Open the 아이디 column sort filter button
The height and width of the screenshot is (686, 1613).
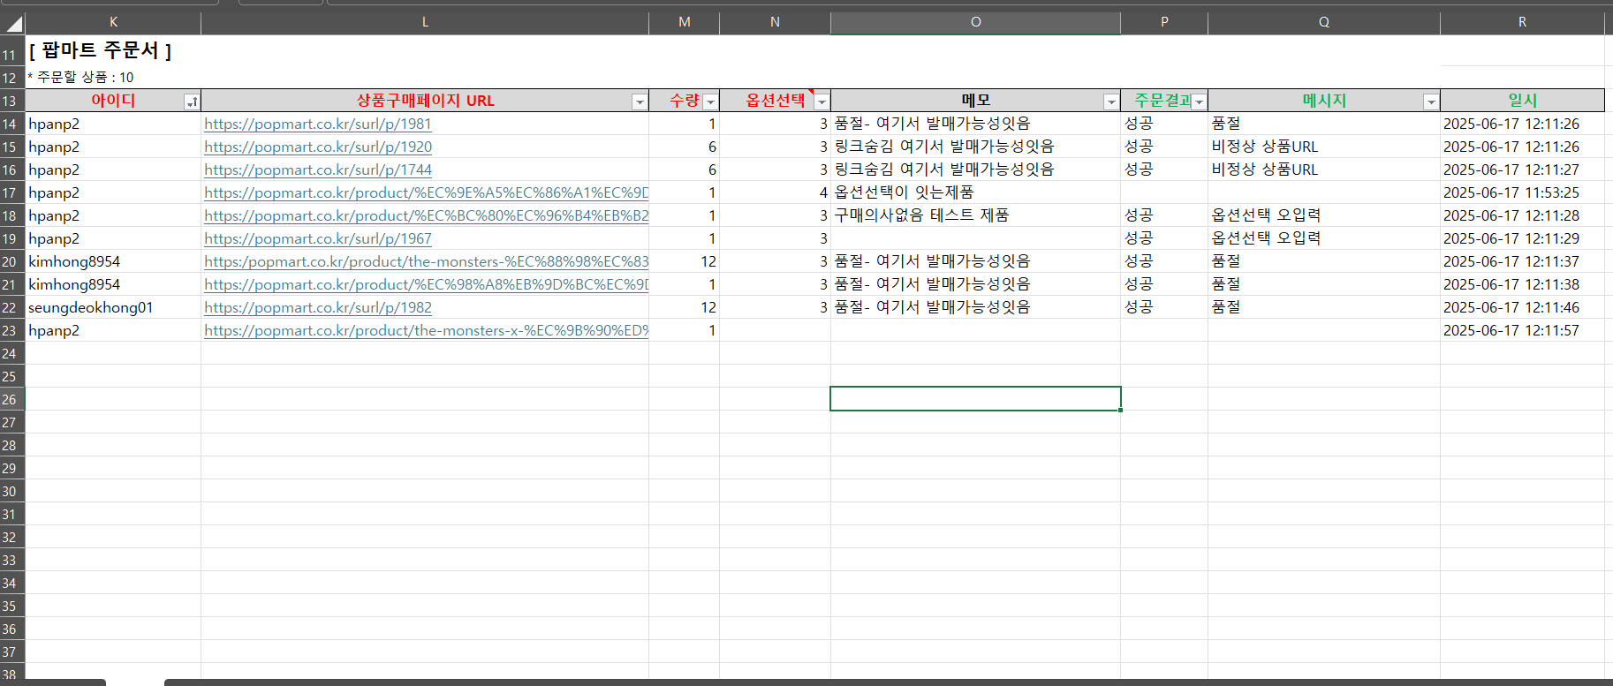192,102
